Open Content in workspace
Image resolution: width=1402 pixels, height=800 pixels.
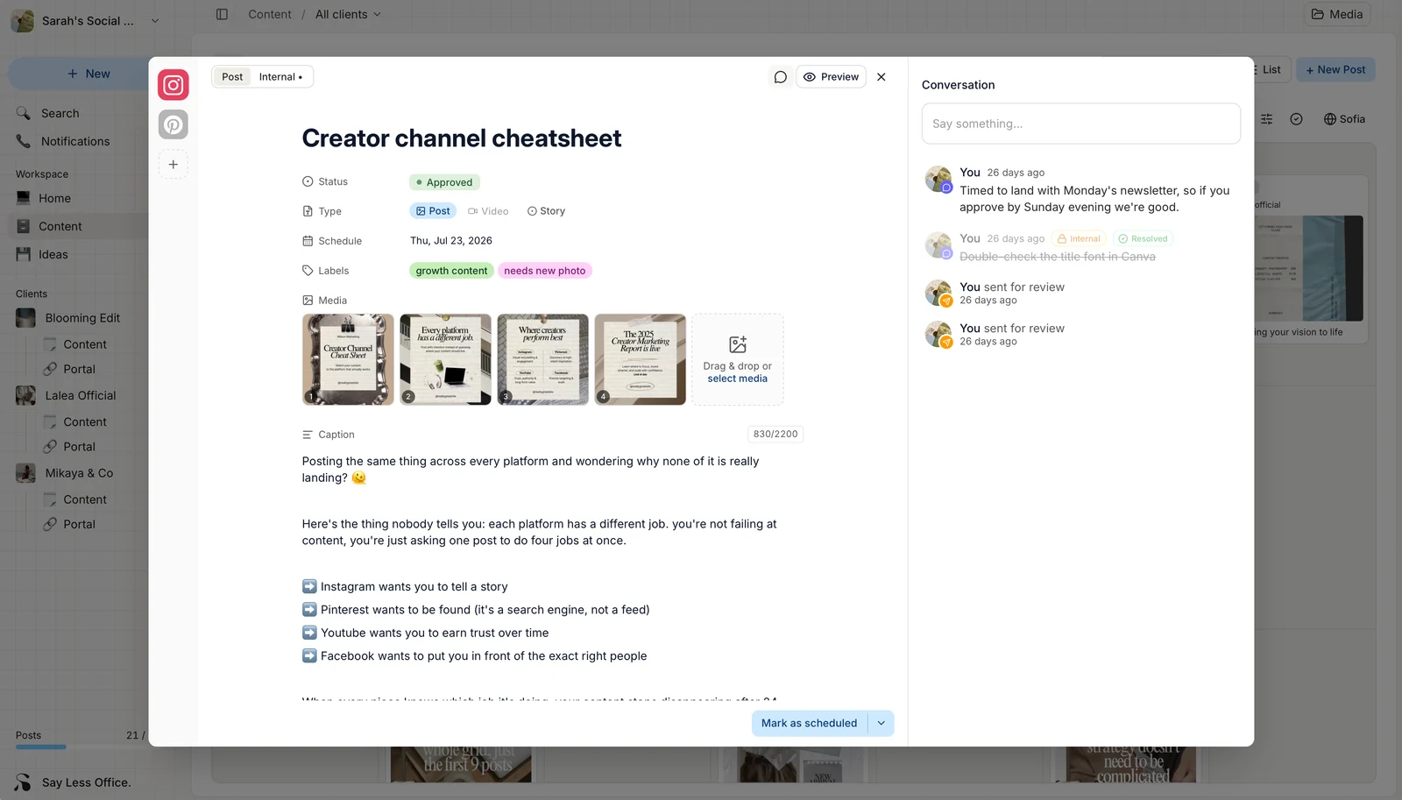pyautogui.click(x=60, y=226)
